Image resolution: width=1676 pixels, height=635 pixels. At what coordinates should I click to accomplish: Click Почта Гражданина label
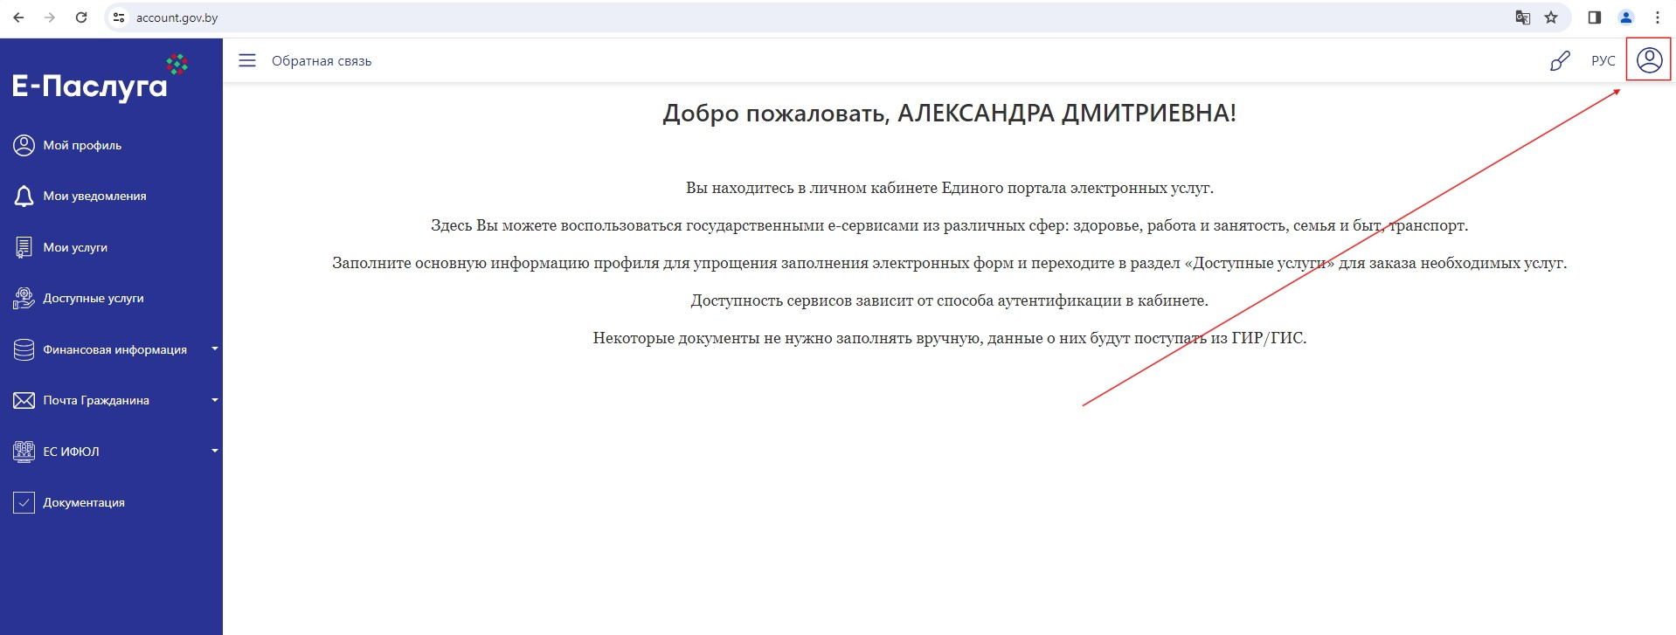tap(96, 401)
